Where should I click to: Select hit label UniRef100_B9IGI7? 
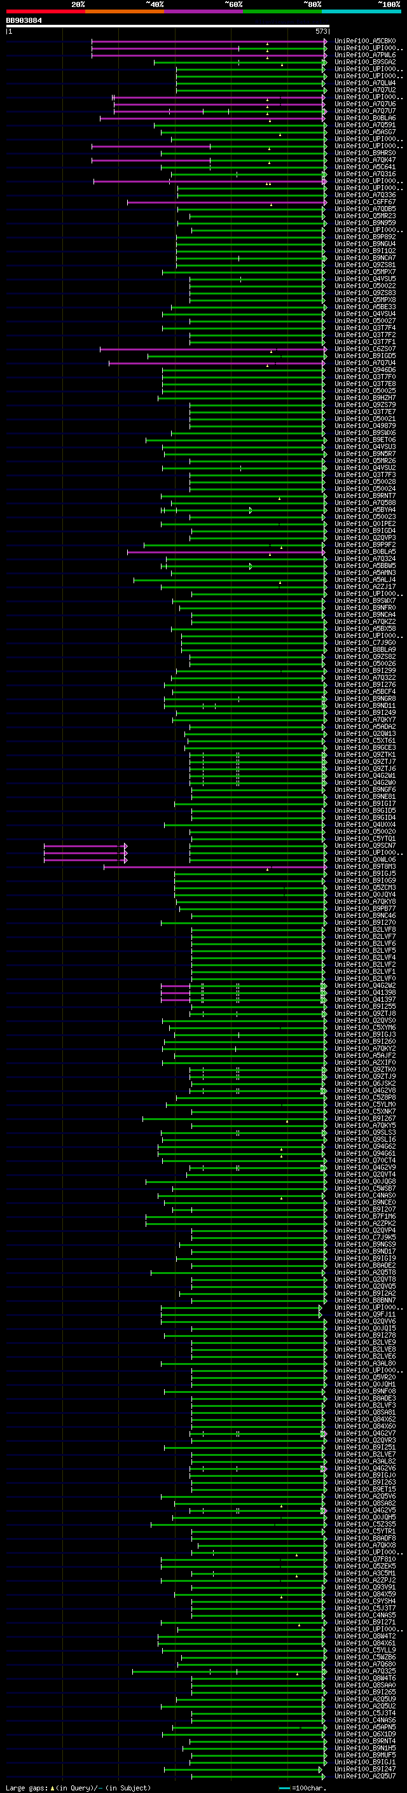[364, 803]
